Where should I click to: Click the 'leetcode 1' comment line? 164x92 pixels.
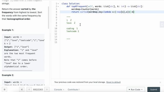[x=73, y=31]
